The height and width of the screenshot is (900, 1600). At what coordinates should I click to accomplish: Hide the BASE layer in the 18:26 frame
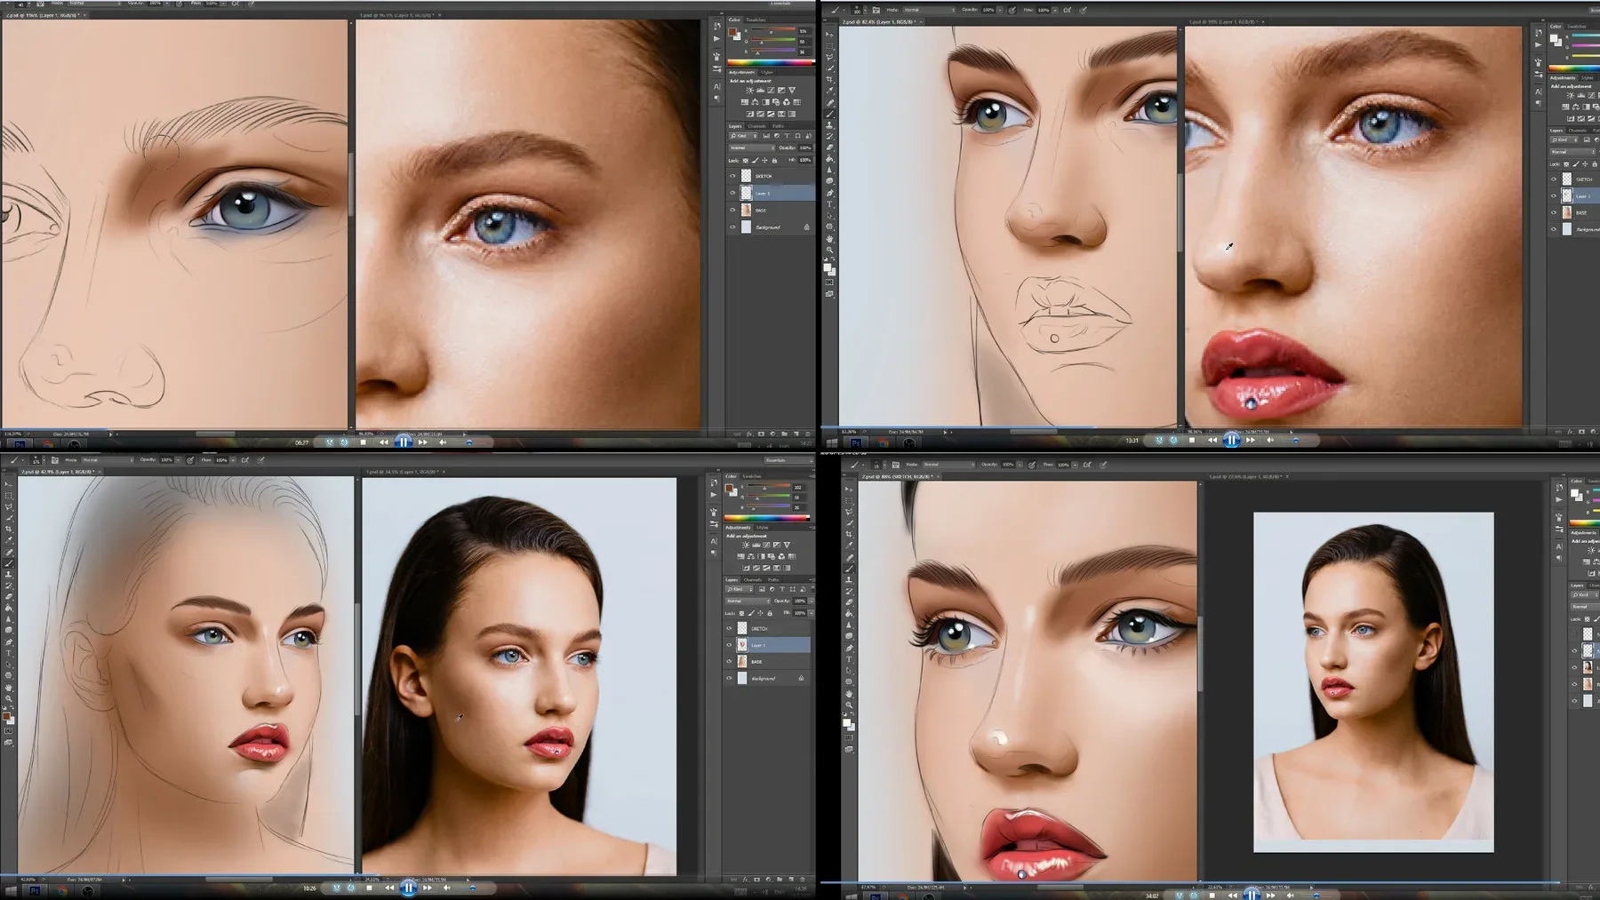729,662
